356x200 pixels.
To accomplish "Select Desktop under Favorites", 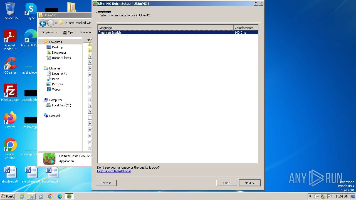I will coord(57,47).
